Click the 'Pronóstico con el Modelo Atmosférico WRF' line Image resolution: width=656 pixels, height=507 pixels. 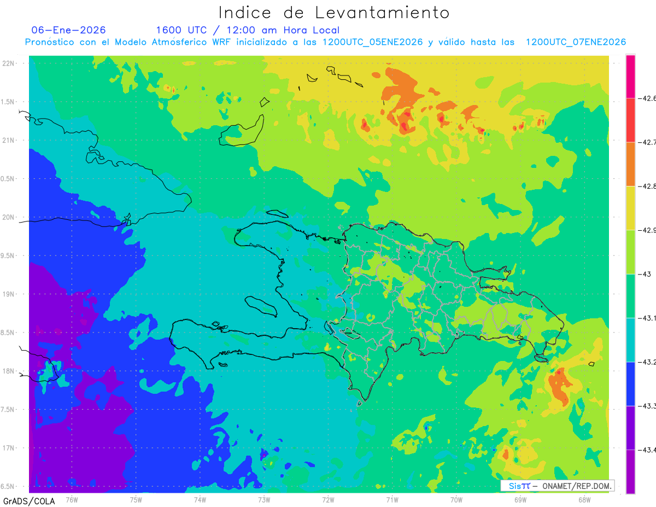click(325, 42)
